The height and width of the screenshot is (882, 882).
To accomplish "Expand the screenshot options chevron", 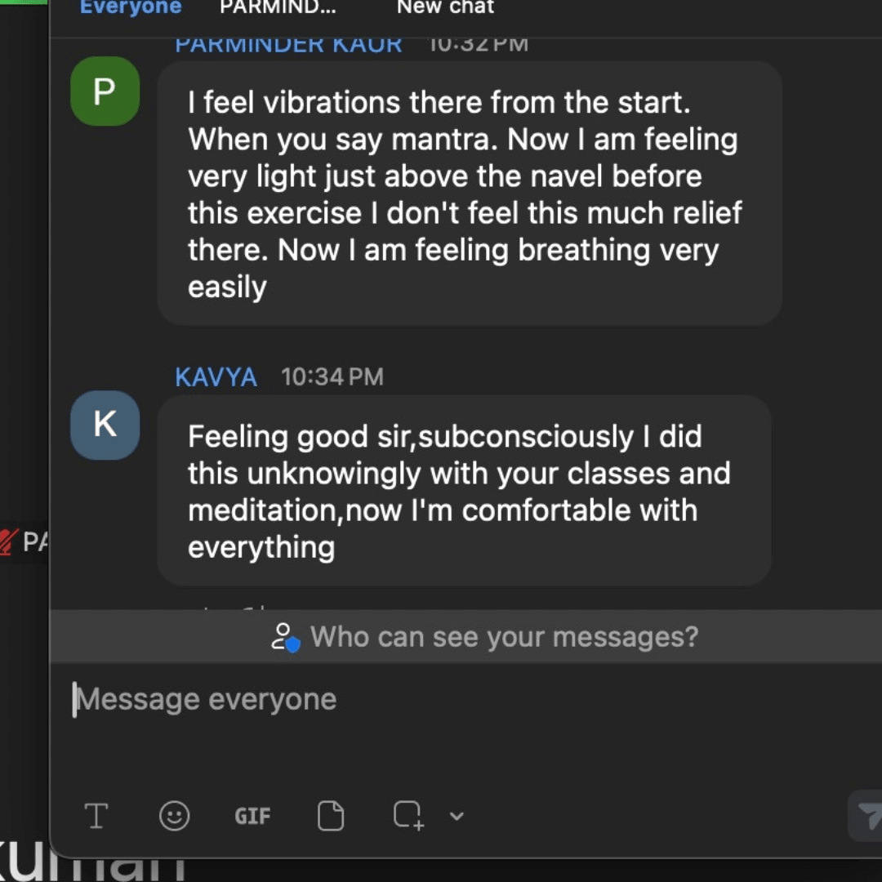I will coord(457,816).
